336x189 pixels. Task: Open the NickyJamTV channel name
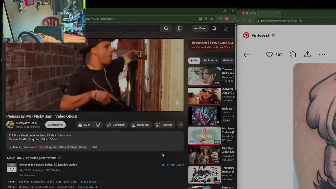click(25, 123)
